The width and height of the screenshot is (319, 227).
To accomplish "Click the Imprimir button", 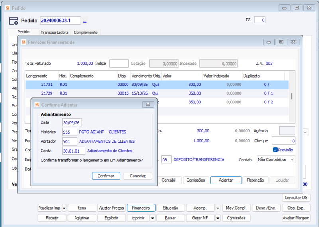I will (x=138, y=218).
